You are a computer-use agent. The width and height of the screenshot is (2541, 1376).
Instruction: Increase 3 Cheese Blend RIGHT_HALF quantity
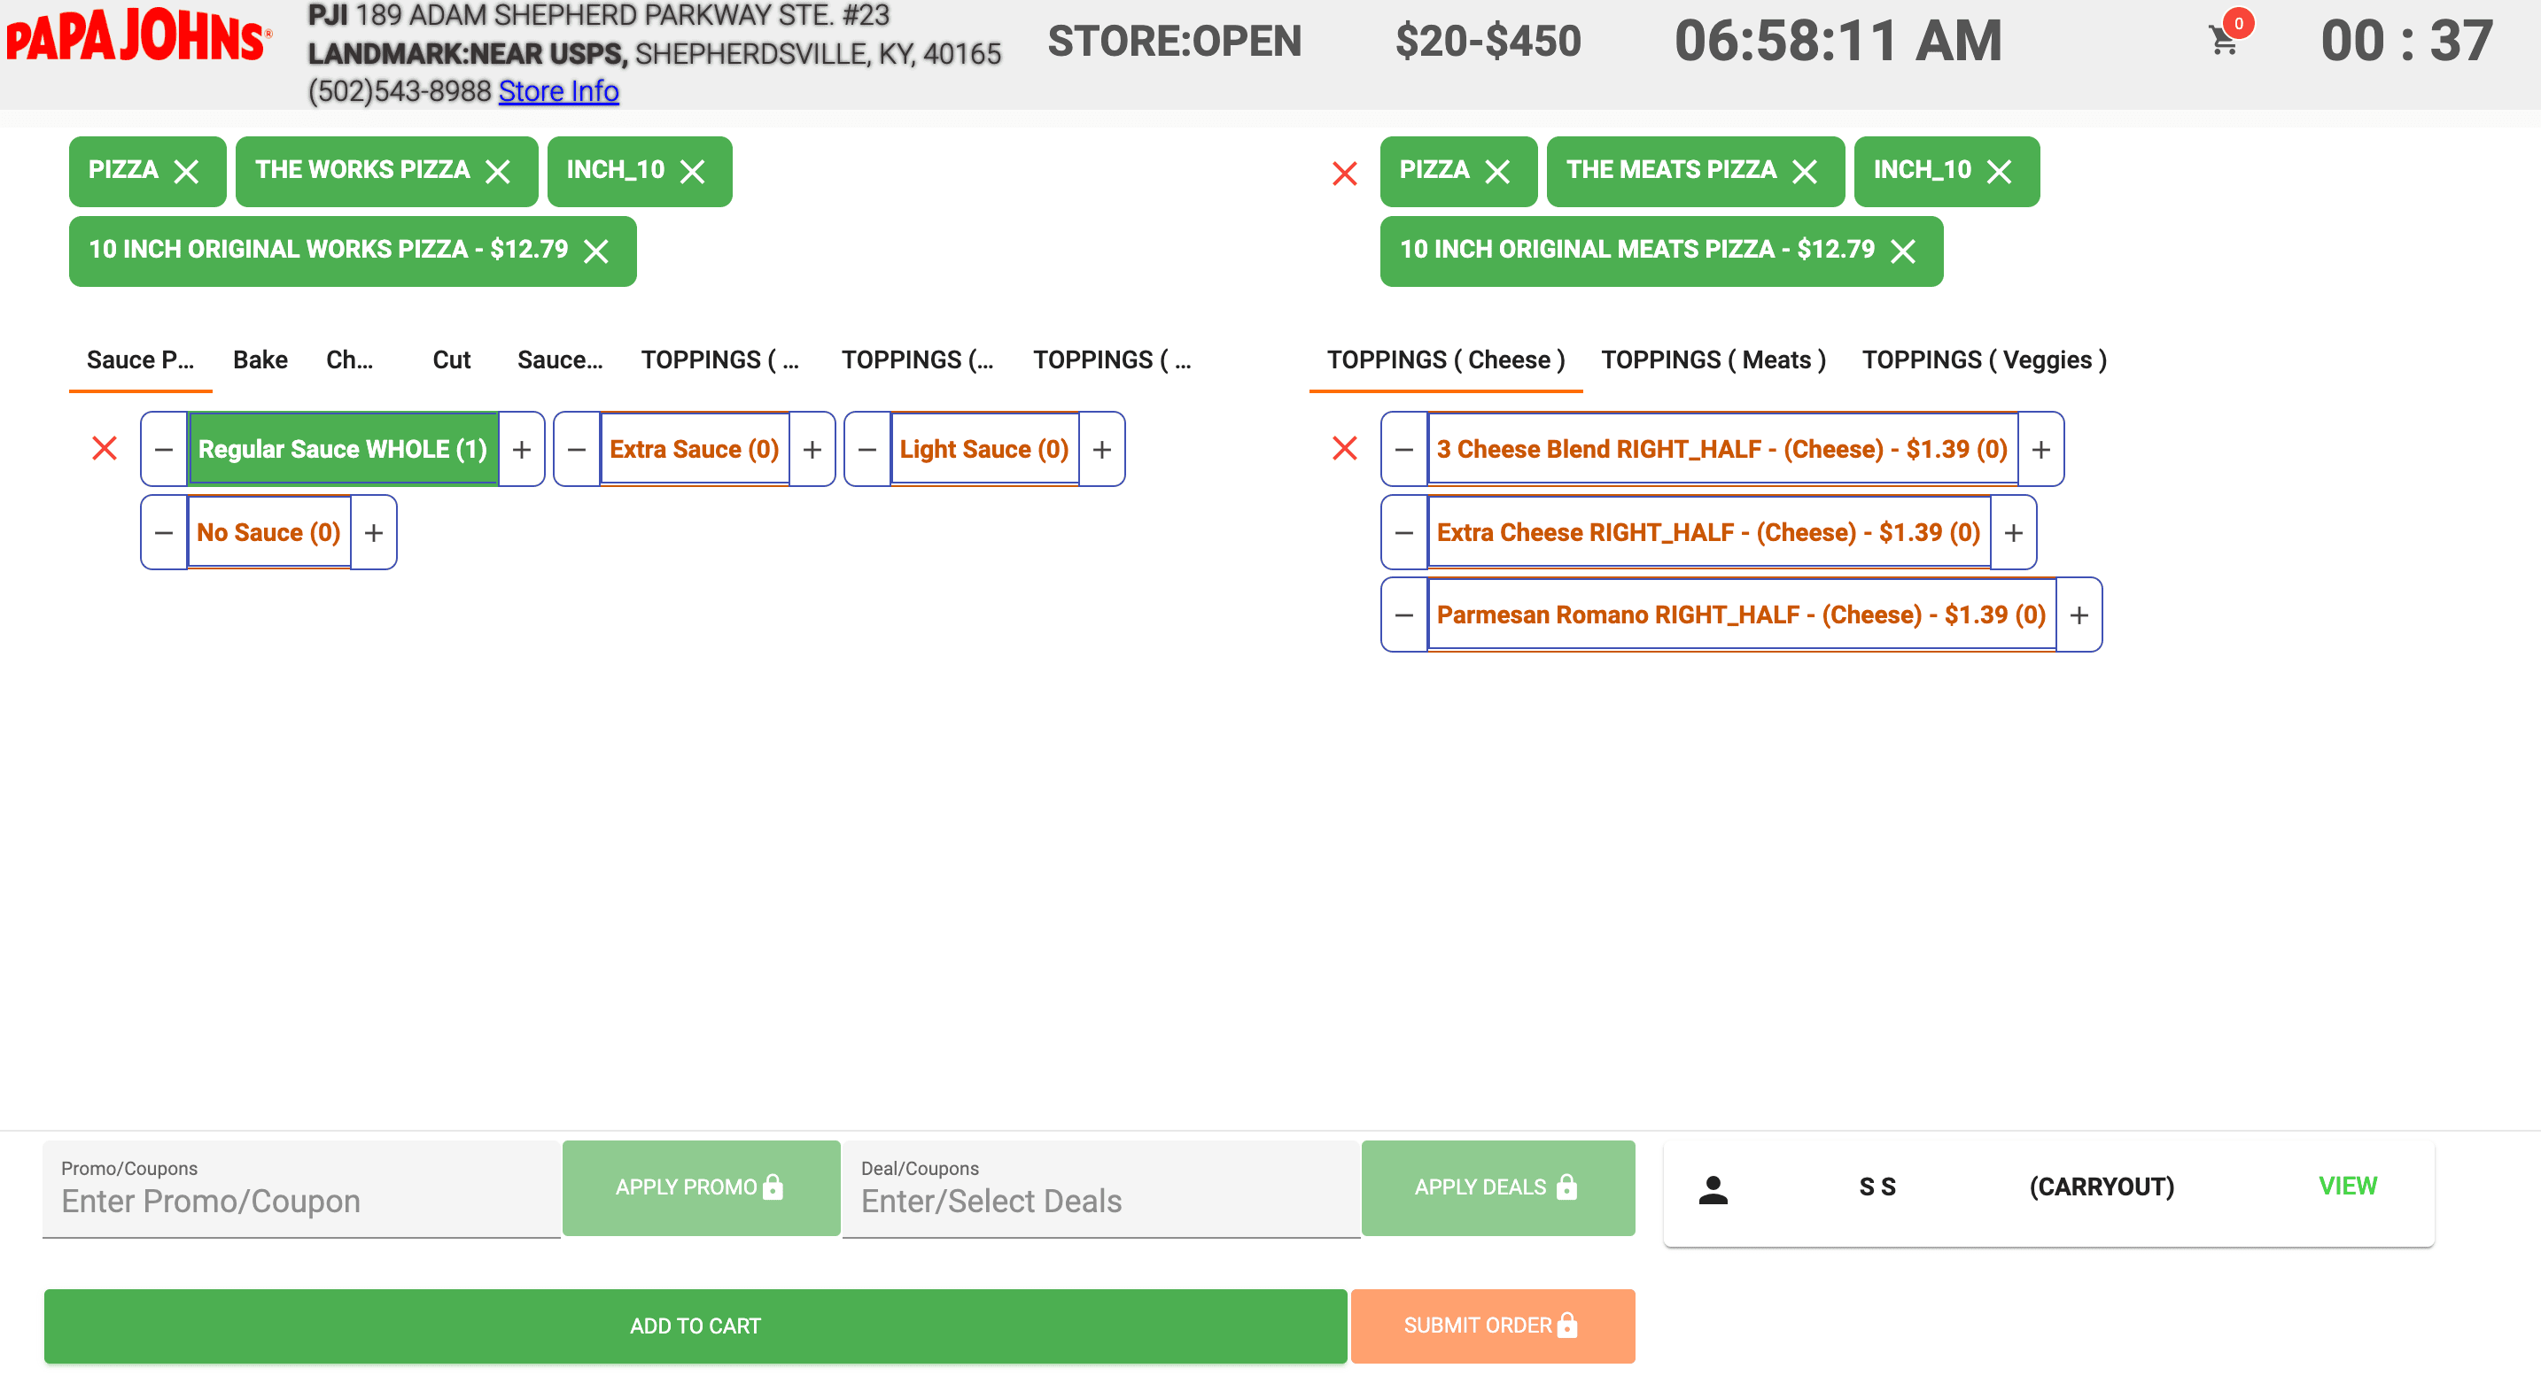[2041, 450]
